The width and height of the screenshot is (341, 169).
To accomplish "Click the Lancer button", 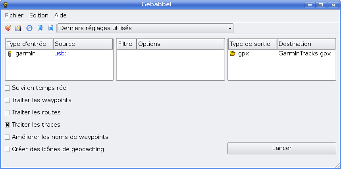I will coord(282,148).
